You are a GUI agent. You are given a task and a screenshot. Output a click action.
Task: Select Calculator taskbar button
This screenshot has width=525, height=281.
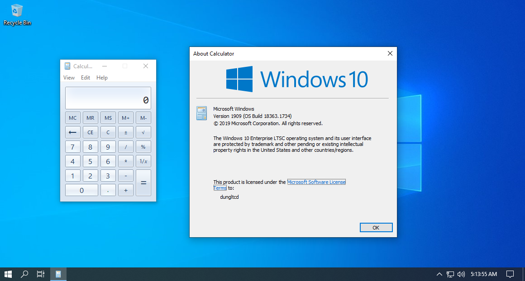click(58, 274)
